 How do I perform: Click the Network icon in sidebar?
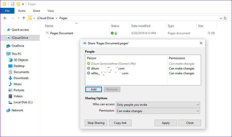pyautogui.click(x=8, y=110)
